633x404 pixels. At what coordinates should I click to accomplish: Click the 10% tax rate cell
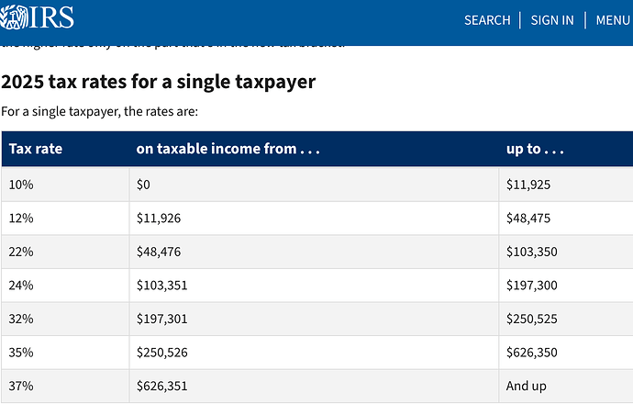point(65,185)
